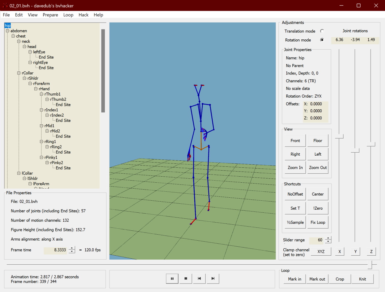This screenshot has height=292, width=385.
Task: Collapse the rHand tree branch
Action: [x=36, y=89]
